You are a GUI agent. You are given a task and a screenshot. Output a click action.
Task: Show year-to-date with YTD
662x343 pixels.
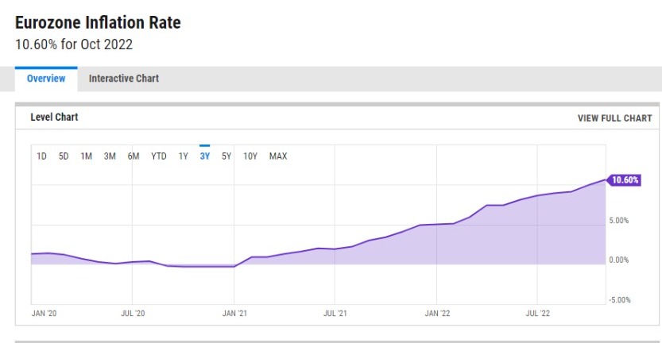[159, 156]
